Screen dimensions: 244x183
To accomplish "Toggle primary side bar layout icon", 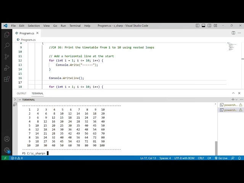I will [x=197, y=26].
